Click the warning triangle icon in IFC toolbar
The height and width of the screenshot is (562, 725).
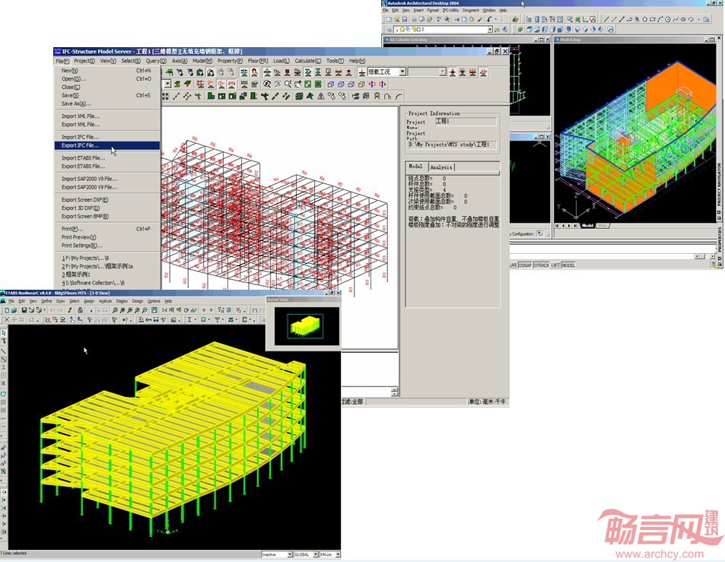coord(320,96)
